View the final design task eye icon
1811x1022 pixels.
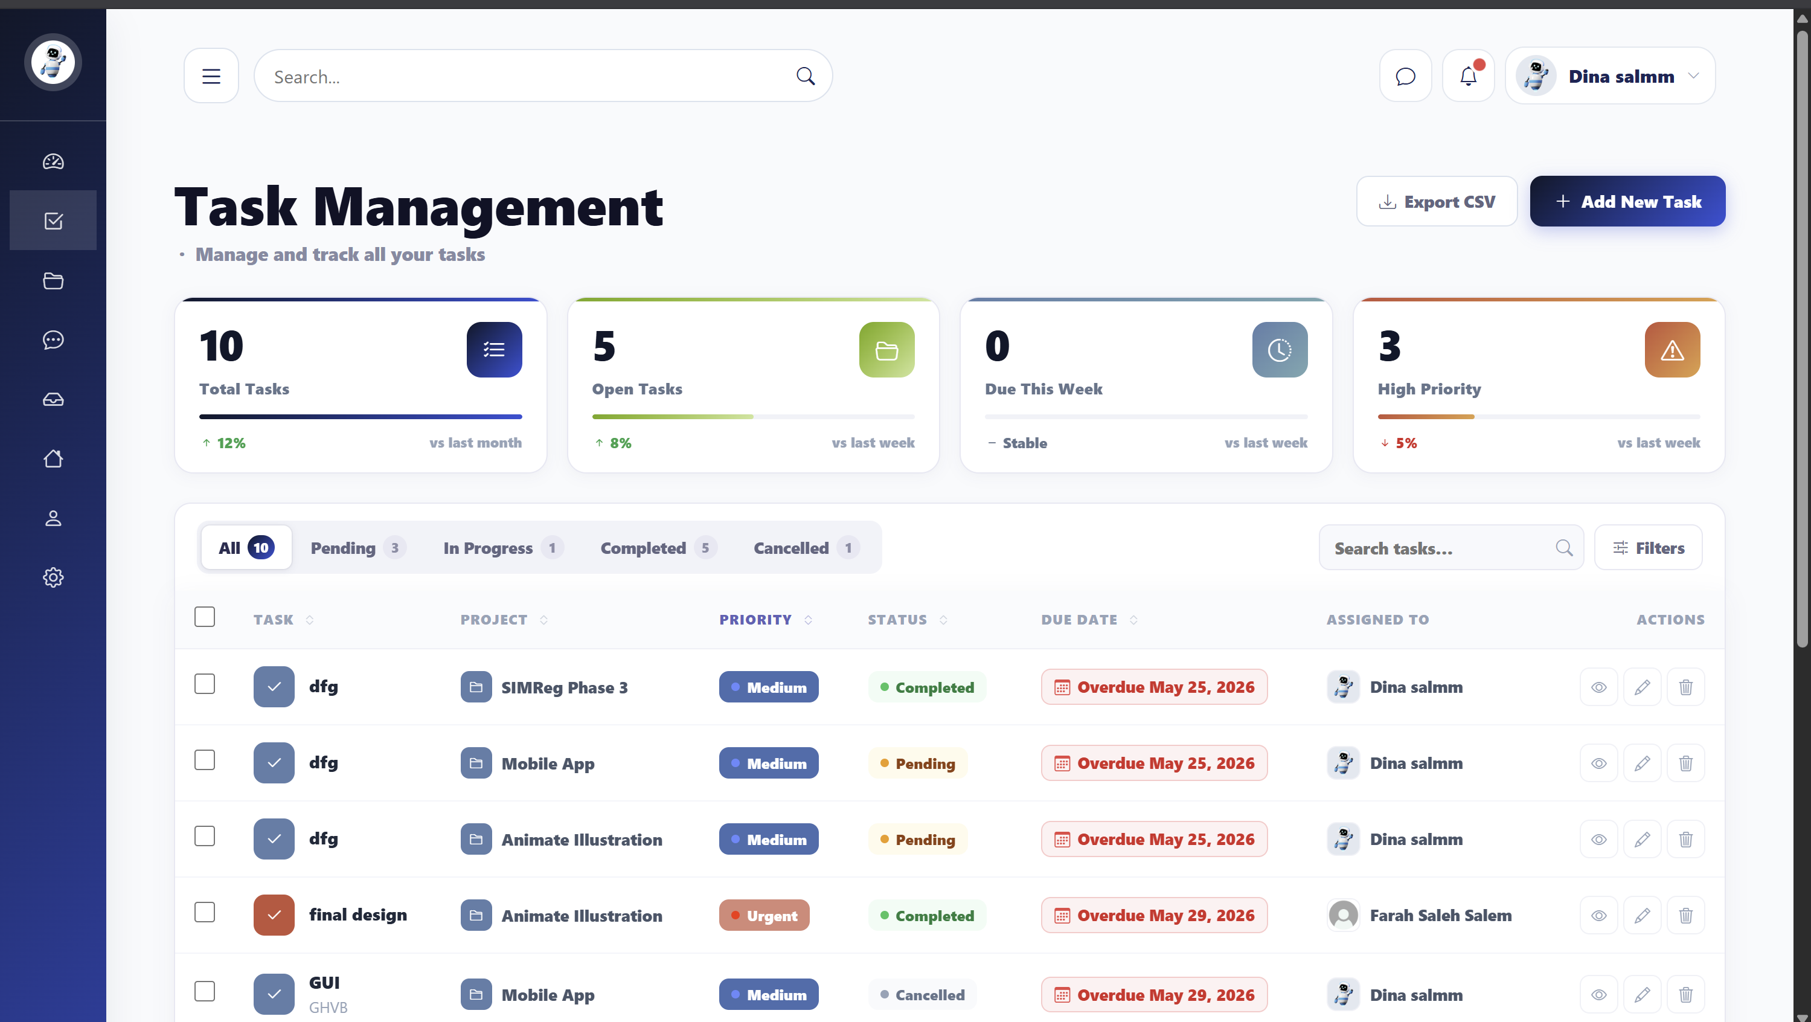pos(1598,915)
